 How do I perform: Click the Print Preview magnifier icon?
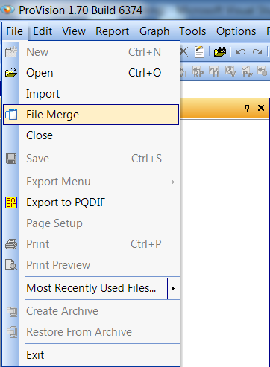click(x=11, y=265)
